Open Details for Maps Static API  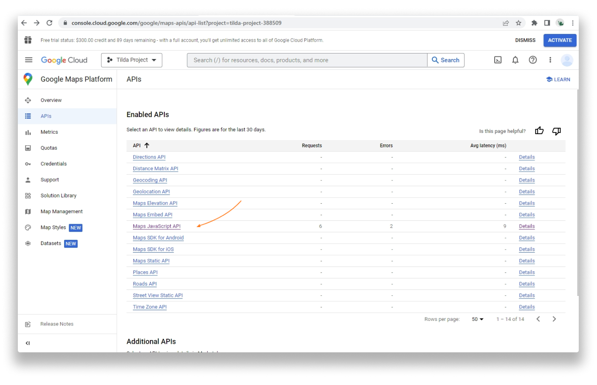[527, 261]
